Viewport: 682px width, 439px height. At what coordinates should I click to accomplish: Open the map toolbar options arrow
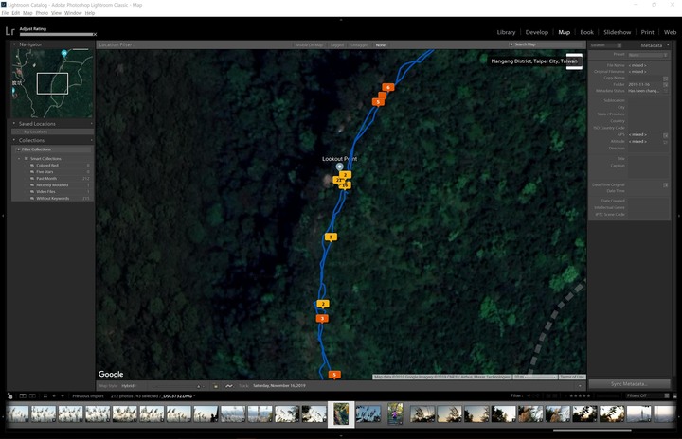click(x=580, y=386)
